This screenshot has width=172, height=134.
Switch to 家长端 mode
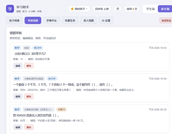coord(165,9)
